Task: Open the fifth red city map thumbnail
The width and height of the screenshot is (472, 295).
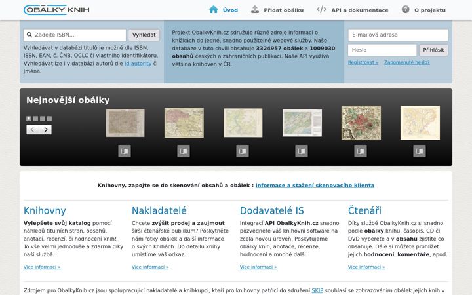Action: [x=361, y=123]
